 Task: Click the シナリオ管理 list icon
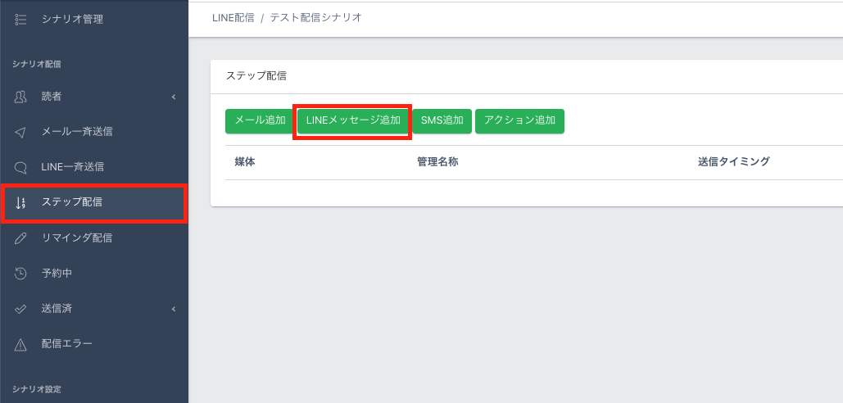tap(21, 18)
